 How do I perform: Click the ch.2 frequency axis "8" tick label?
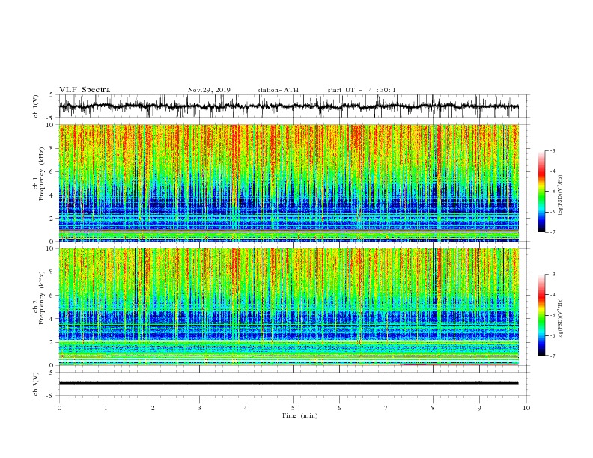click(52, 272)
